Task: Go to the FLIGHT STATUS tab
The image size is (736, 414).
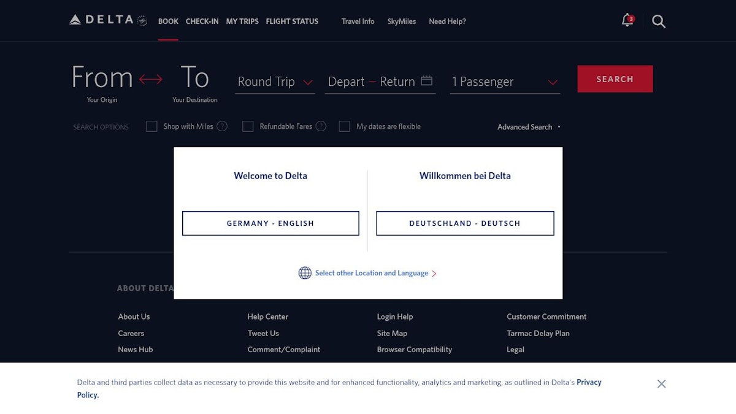Action: tap(292, 21)
